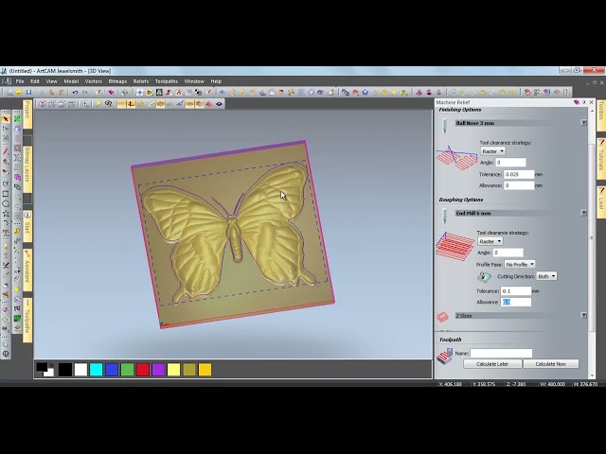
Task: Click the light bulb icon in the 3D view toolbar
Action: coord(98,103)
